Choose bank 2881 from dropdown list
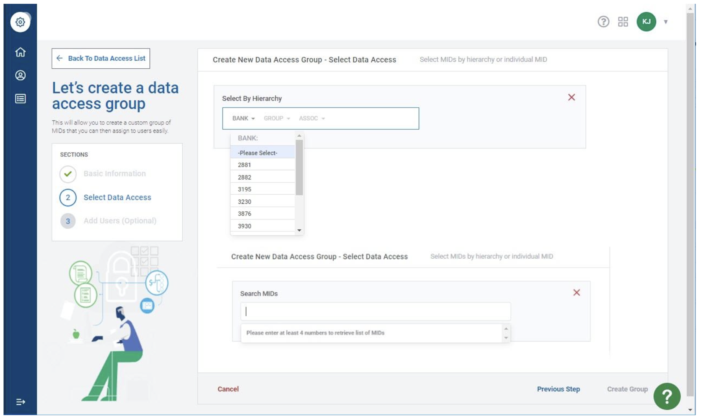Image resolution: width=701 pixels, height=419 pixels. [244, 165]
